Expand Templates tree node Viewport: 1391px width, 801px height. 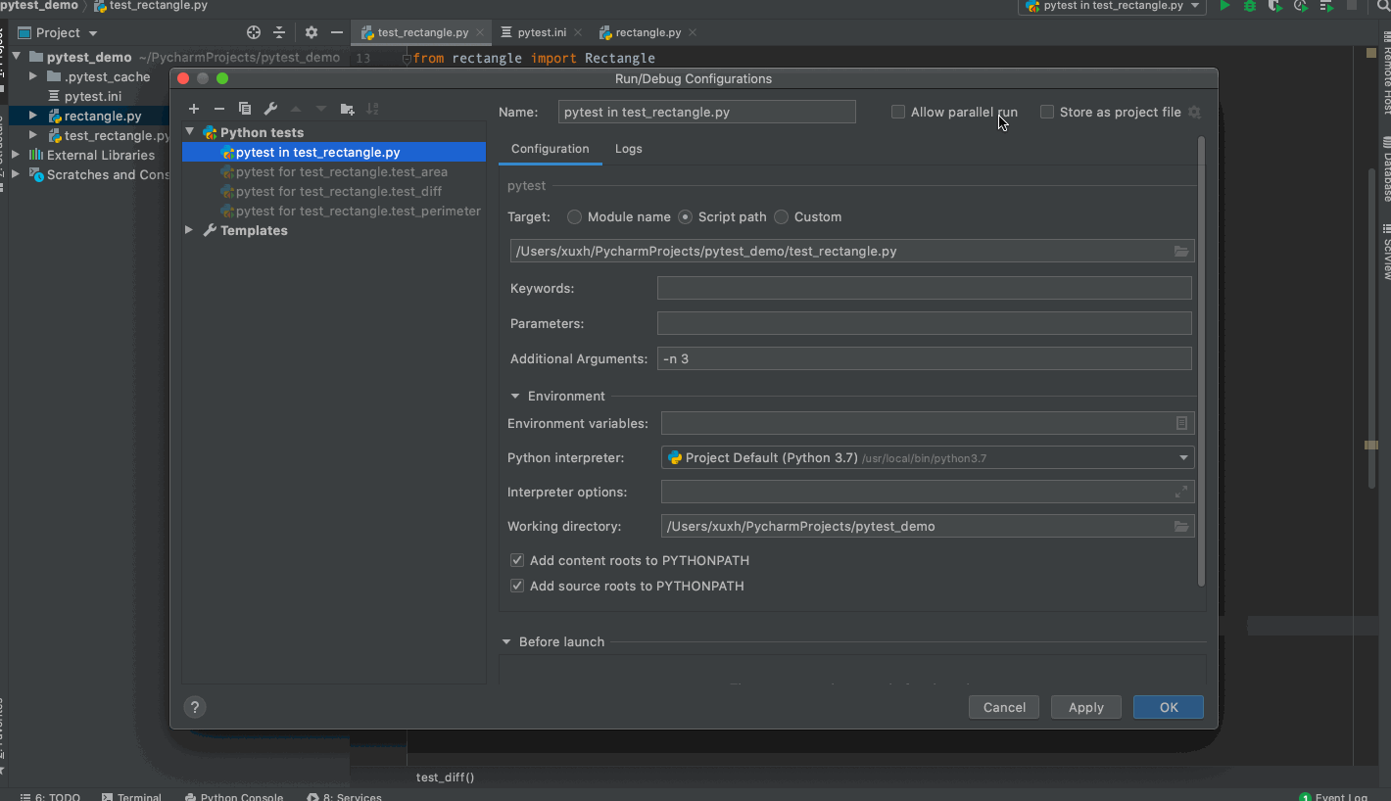(190, 230)
